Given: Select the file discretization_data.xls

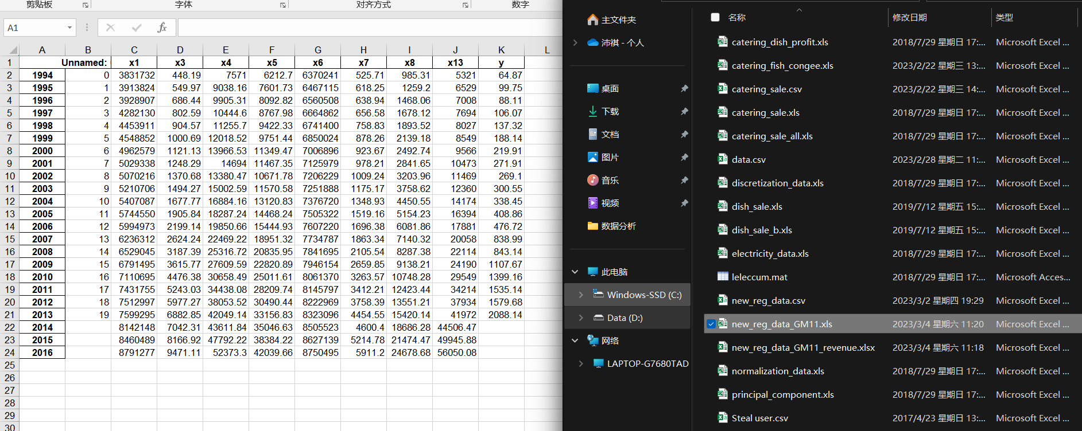Looking at the screenshot, I should click(x=777, y=183).
